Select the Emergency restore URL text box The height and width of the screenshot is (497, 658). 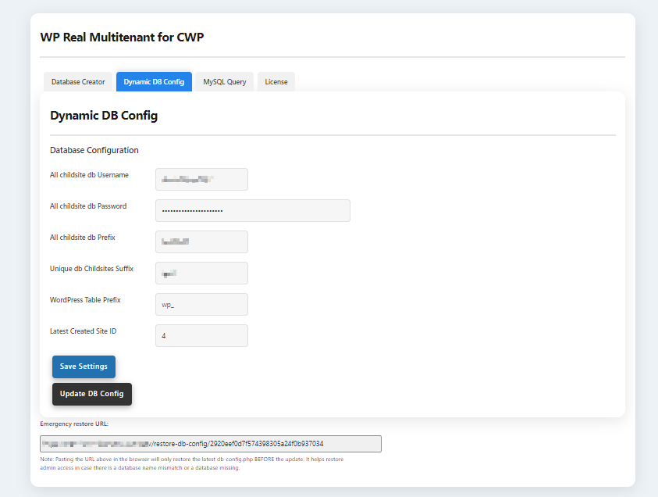211,444
